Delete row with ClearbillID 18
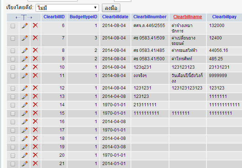 35,138
